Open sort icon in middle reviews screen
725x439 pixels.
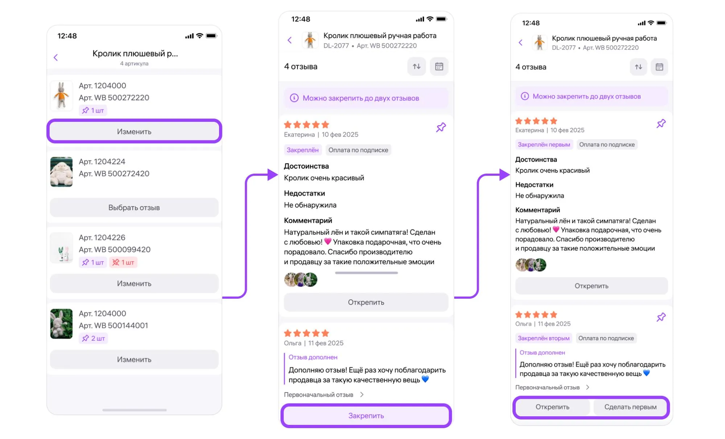pos(416,66)
